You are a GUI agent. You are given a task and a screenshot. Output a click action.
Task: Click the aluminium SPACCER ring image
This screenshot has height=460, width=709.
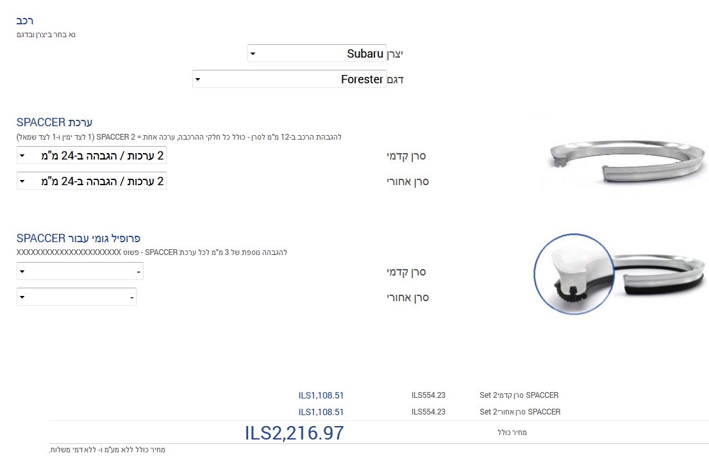[623, 160]
